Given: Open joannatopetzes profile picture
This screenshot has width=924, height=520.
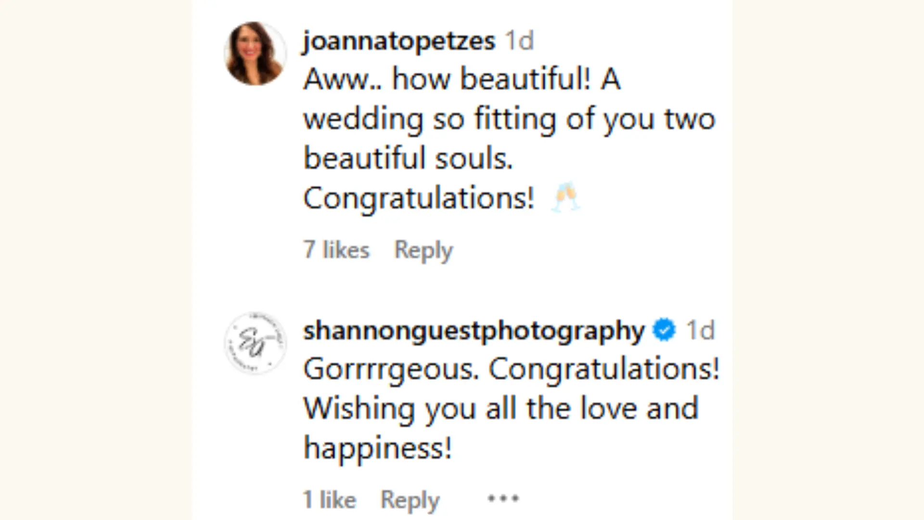Looking at the screenshot, I should point(255,53).
